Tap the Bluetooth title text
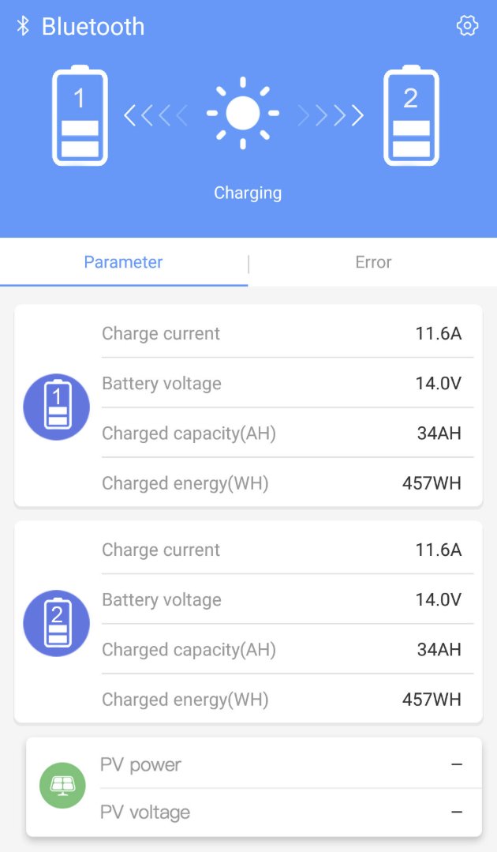The height and width of the screenshot is (852, 497). (93, 27)
